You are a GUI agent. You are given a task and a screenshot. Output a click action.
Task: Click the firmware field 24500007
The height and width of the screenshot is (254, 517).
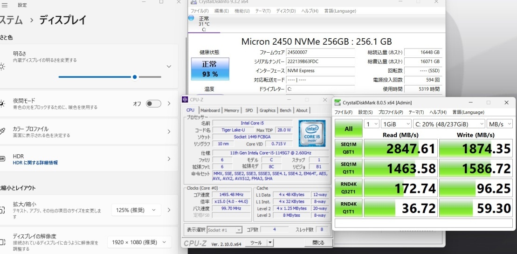click(x=320, y=52)
